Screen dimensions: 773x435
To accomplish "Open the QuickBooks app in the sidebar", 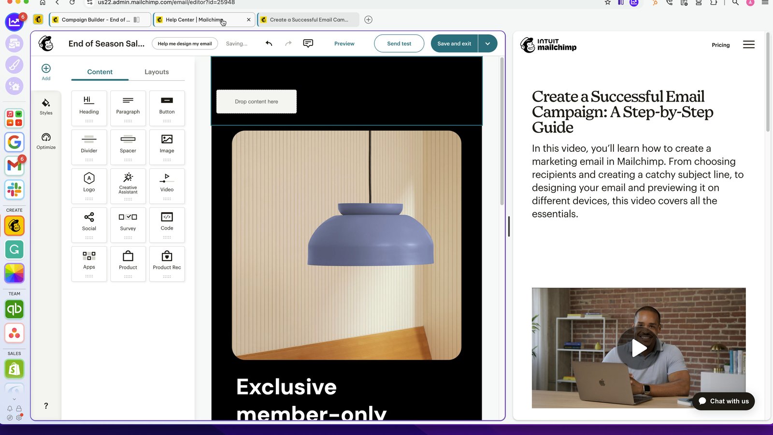I will click(x=14, y=309).
